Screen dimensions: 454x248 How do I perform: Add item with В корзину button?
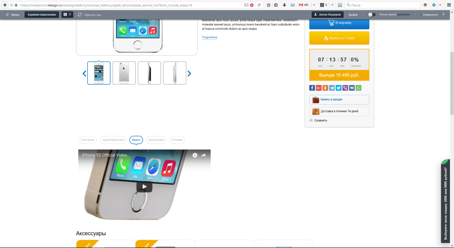(x=339, y=23)
